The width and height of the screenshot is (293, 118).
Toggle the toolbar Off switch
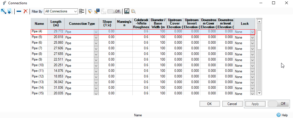pyautogui.click(x=114, y=11)
